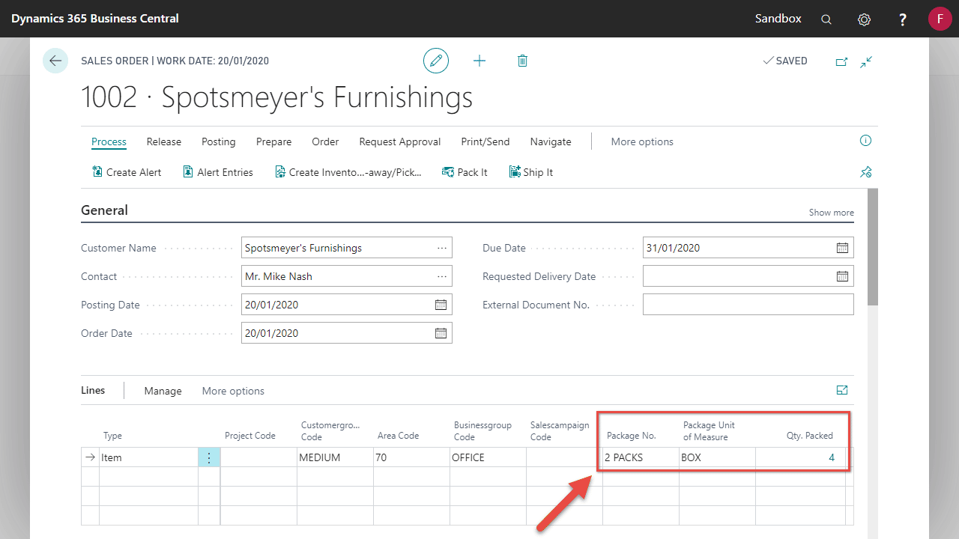
Task: Click the Project Code column header
Action: pos(250,436)
